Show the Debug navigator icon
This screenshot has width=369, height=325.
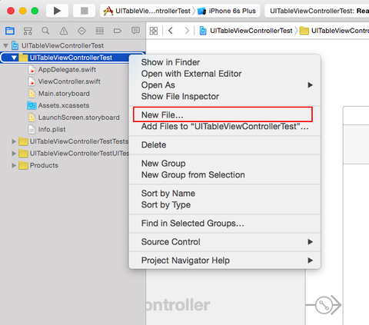100,31
